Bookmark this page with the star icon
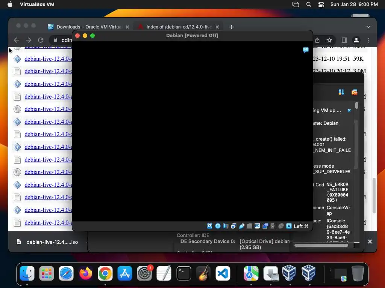 point(329,40)
